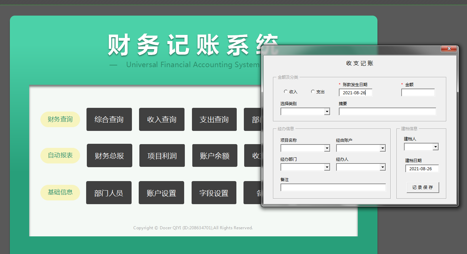Click the 记录保存 save record button
467x254 pixels.
coord(423,187)
